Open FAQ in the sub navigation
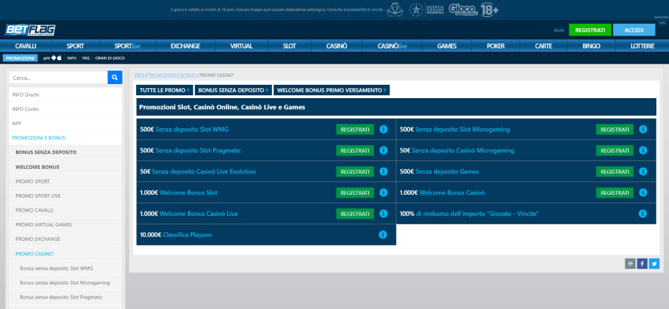The height and width of the screenshot is (309, 669). point(86,58)
